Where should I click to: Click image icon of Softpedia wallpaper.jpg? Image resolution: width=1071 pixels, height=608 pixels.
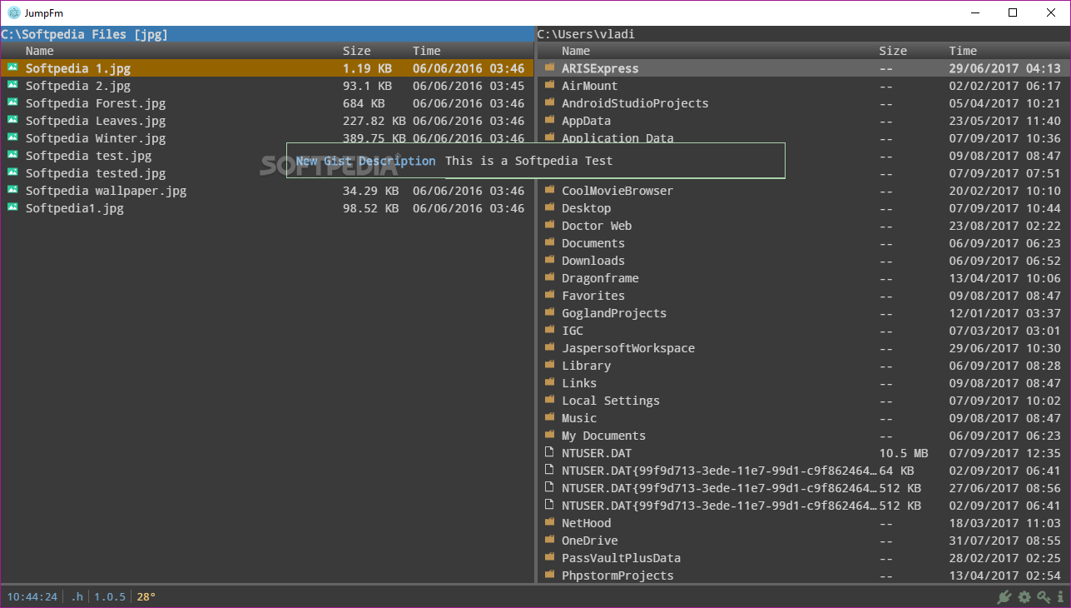coord(12,190)
